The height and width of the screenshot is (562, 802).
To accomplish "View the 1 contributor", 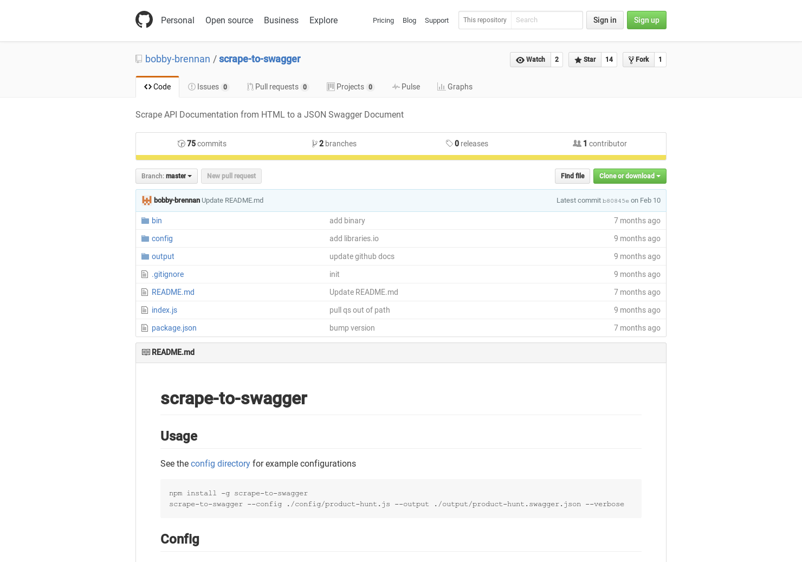I will 600,144.
